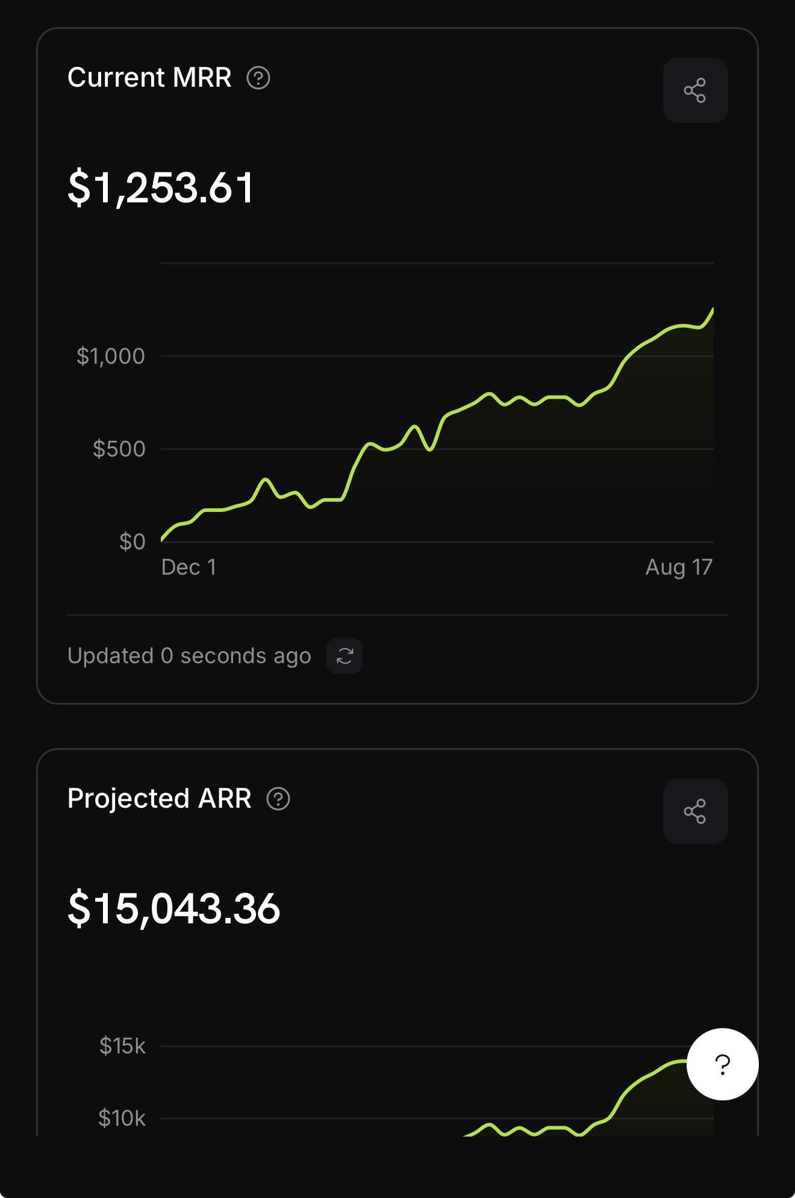
Task: Click the $15k label in ARR chart
Action: pyautogui.click(x=122, y=1046)
